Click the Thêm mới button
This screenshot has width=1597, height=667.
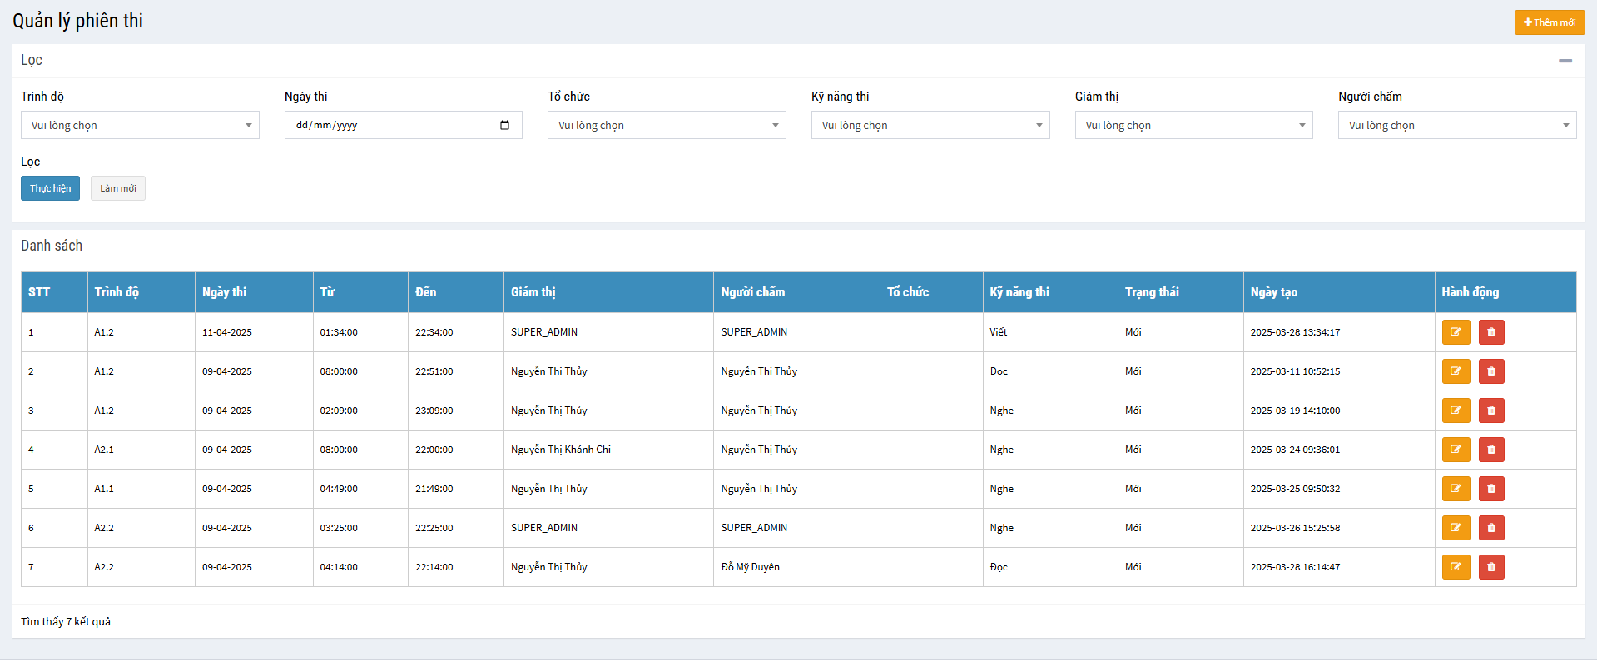(x=1549, y=22)
